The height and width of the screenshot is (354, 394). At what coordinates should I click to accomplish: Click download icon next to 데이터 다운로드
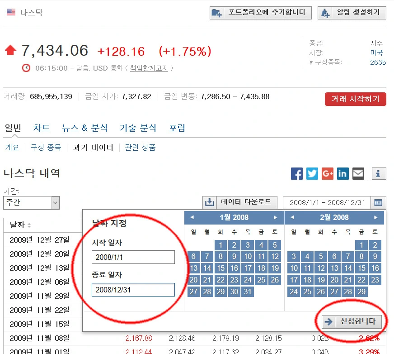tap(209, 202)
